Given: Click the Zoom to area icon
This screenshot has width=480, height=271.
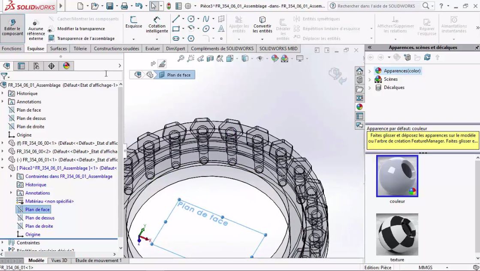Looking at the screenshot, I should pos(191,58).
